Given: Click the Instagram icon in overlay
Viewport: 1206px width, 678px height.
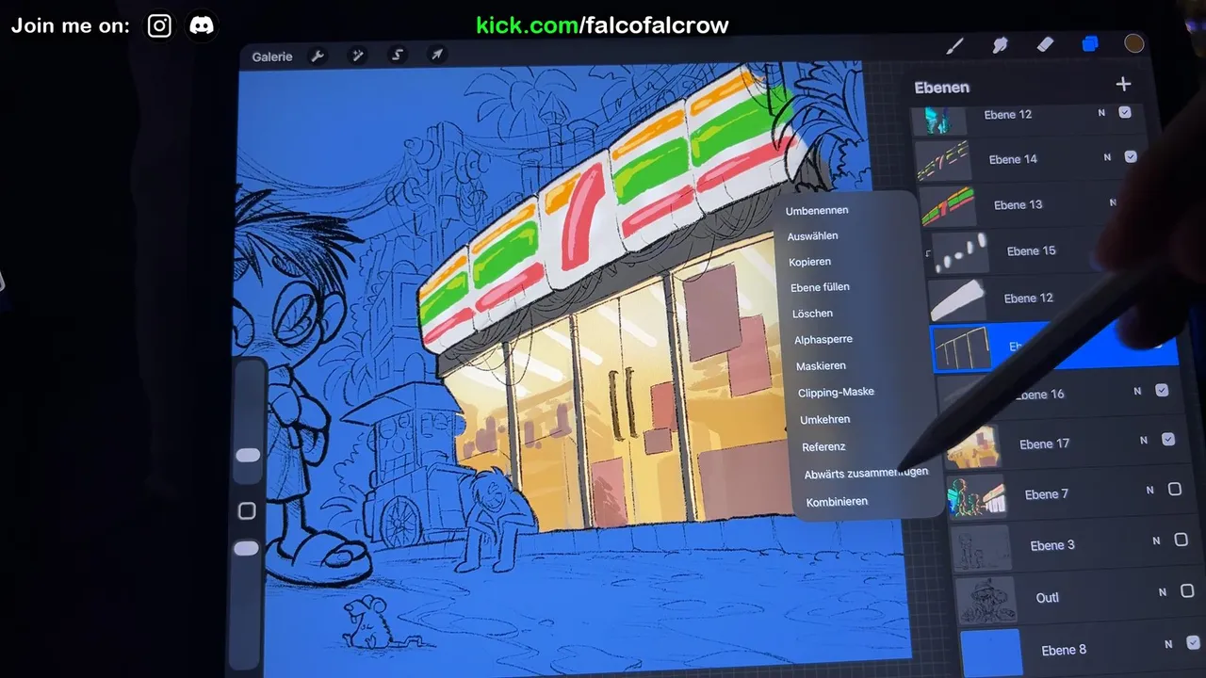Looking at the screenshot, I should [x=160, y=25].
